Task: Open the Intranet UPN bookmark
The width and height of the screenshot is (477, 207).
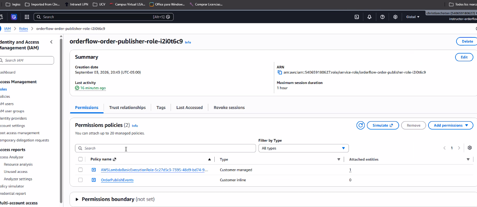Action: pyautogui.click(x=76, y=5)
